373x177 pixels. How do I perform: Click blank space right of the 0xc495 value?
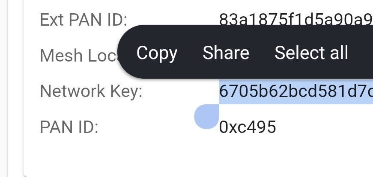[323, 127]
